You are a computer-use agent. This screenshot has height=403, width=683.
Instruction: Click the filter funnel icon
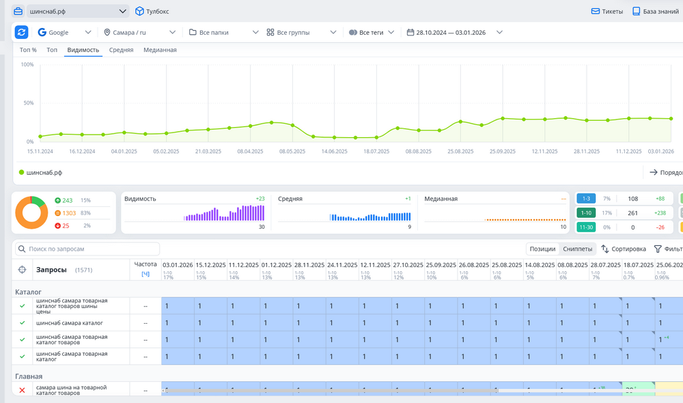tap(658, 249)
